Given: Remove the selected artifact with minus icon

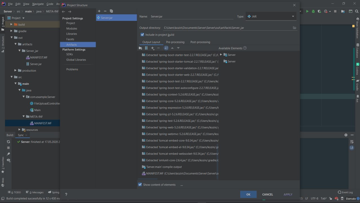Looking at the screenshot, I should [x=105, y=11].
